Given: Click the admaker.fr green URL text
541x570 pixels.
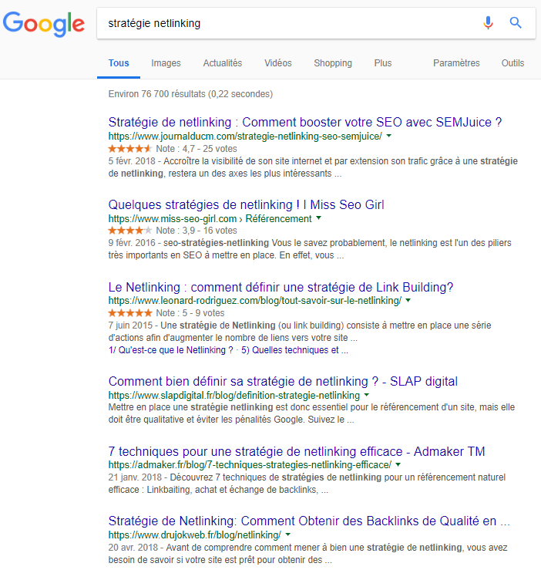Looking at the screenshot, I should click(250, 465).
